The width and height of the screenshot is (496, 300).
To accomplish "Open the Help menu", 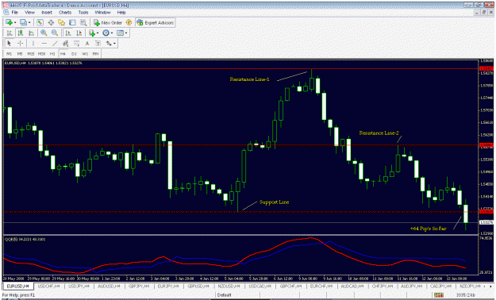I will coord(121,13).
